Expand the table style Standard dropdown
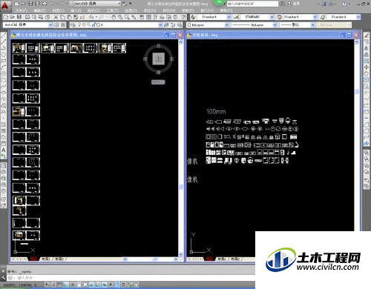The width and height of the screenshot is (371, 289). tap(315, 17)
